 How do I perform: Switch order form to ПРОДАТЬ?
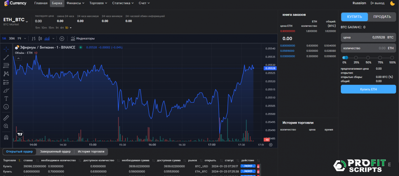(382, 17)
